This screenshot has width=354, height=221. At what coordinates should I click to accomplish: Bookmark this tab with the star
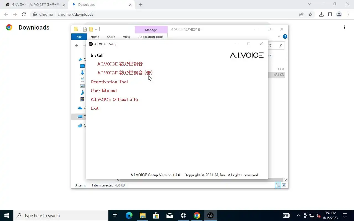(x=310, y=14)
